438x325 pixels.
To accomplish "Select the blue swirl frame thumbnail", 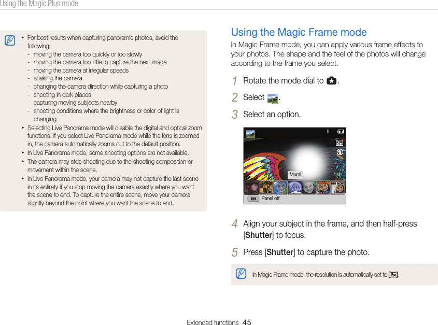I will click(x=280, y=187).
